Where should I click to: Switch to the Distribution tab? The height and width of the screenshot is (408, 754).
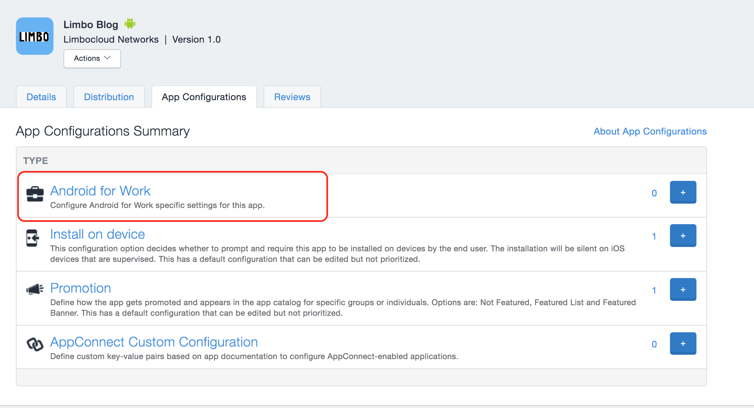pos(109,97)
